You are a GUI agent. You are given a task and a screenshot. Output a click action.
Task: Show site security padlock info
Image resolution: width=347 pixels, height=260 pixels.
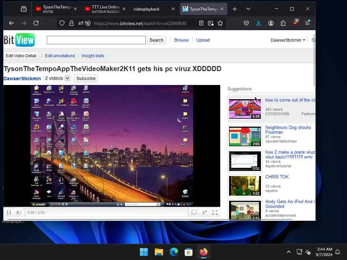71,23
